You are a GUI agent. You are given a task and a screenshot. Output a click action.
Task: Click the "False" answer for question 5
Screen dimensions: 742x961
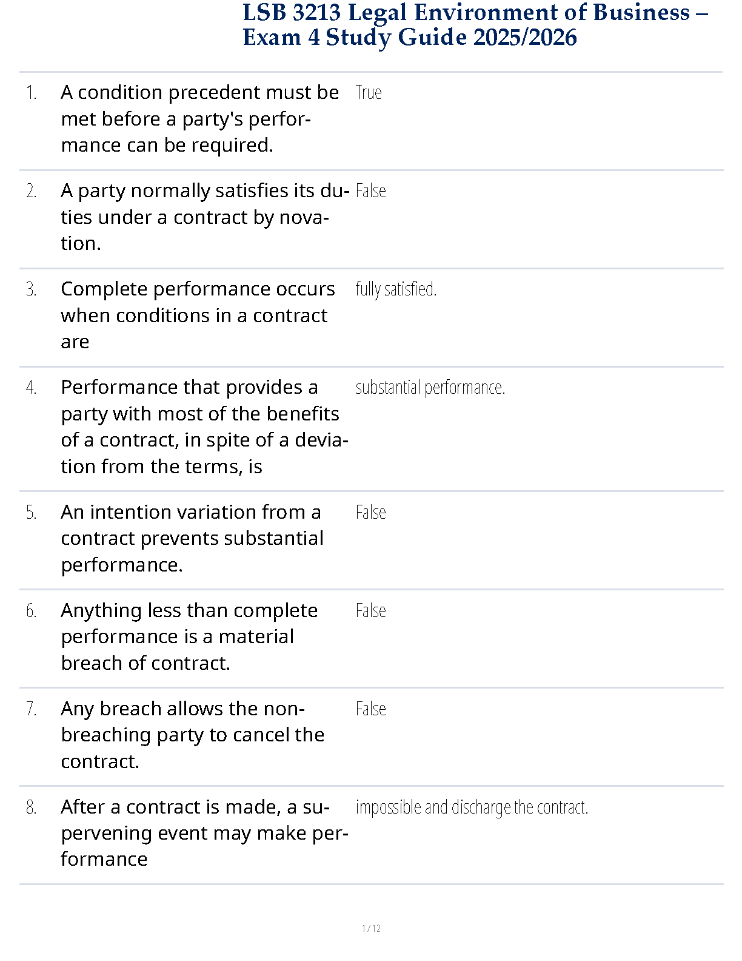click(370, 513)
